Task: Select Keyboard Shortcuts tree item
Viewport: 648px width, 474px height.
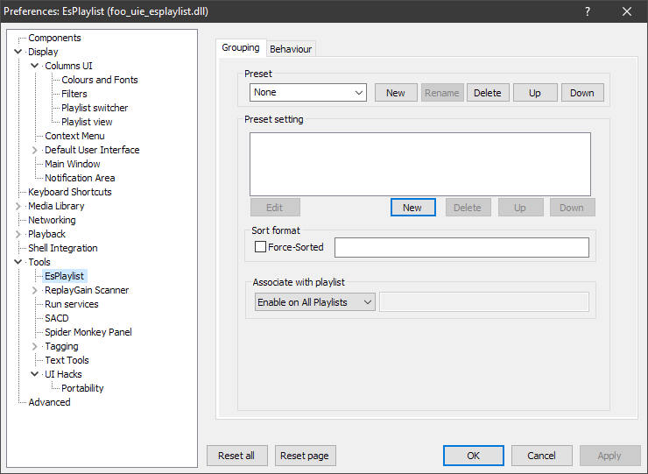Action: (70, 192)
